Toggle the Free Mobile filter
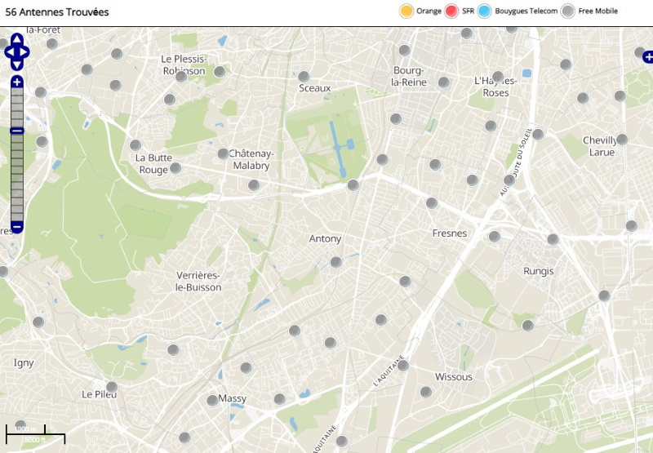The width and height of the screenshot is (653, 453). tap(567, 11)
